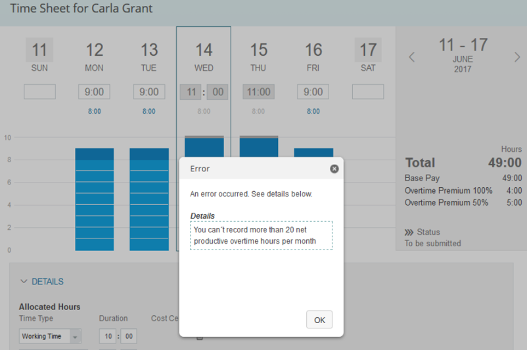Click Monday's 8:00 planned hours link
Image resolution: width=527 pixels, height=350 pixels.
pos(94,112)
